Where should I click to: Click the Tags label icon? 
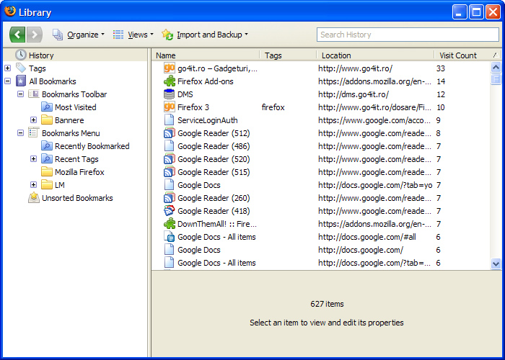pyautogui.click(x=21, y=68)
